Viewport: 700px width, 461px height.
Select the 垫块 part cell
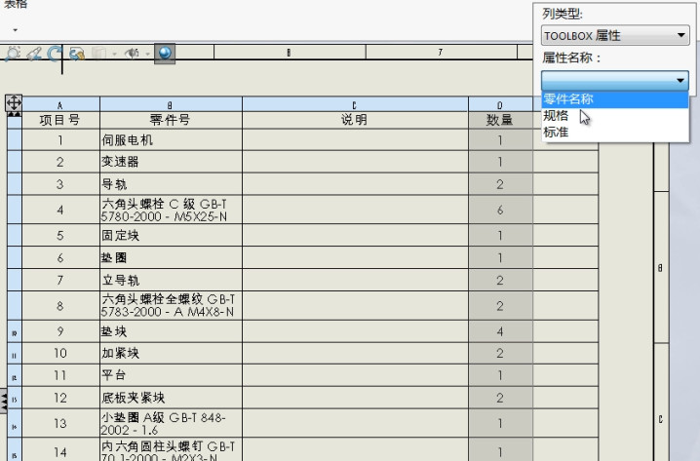171,331
